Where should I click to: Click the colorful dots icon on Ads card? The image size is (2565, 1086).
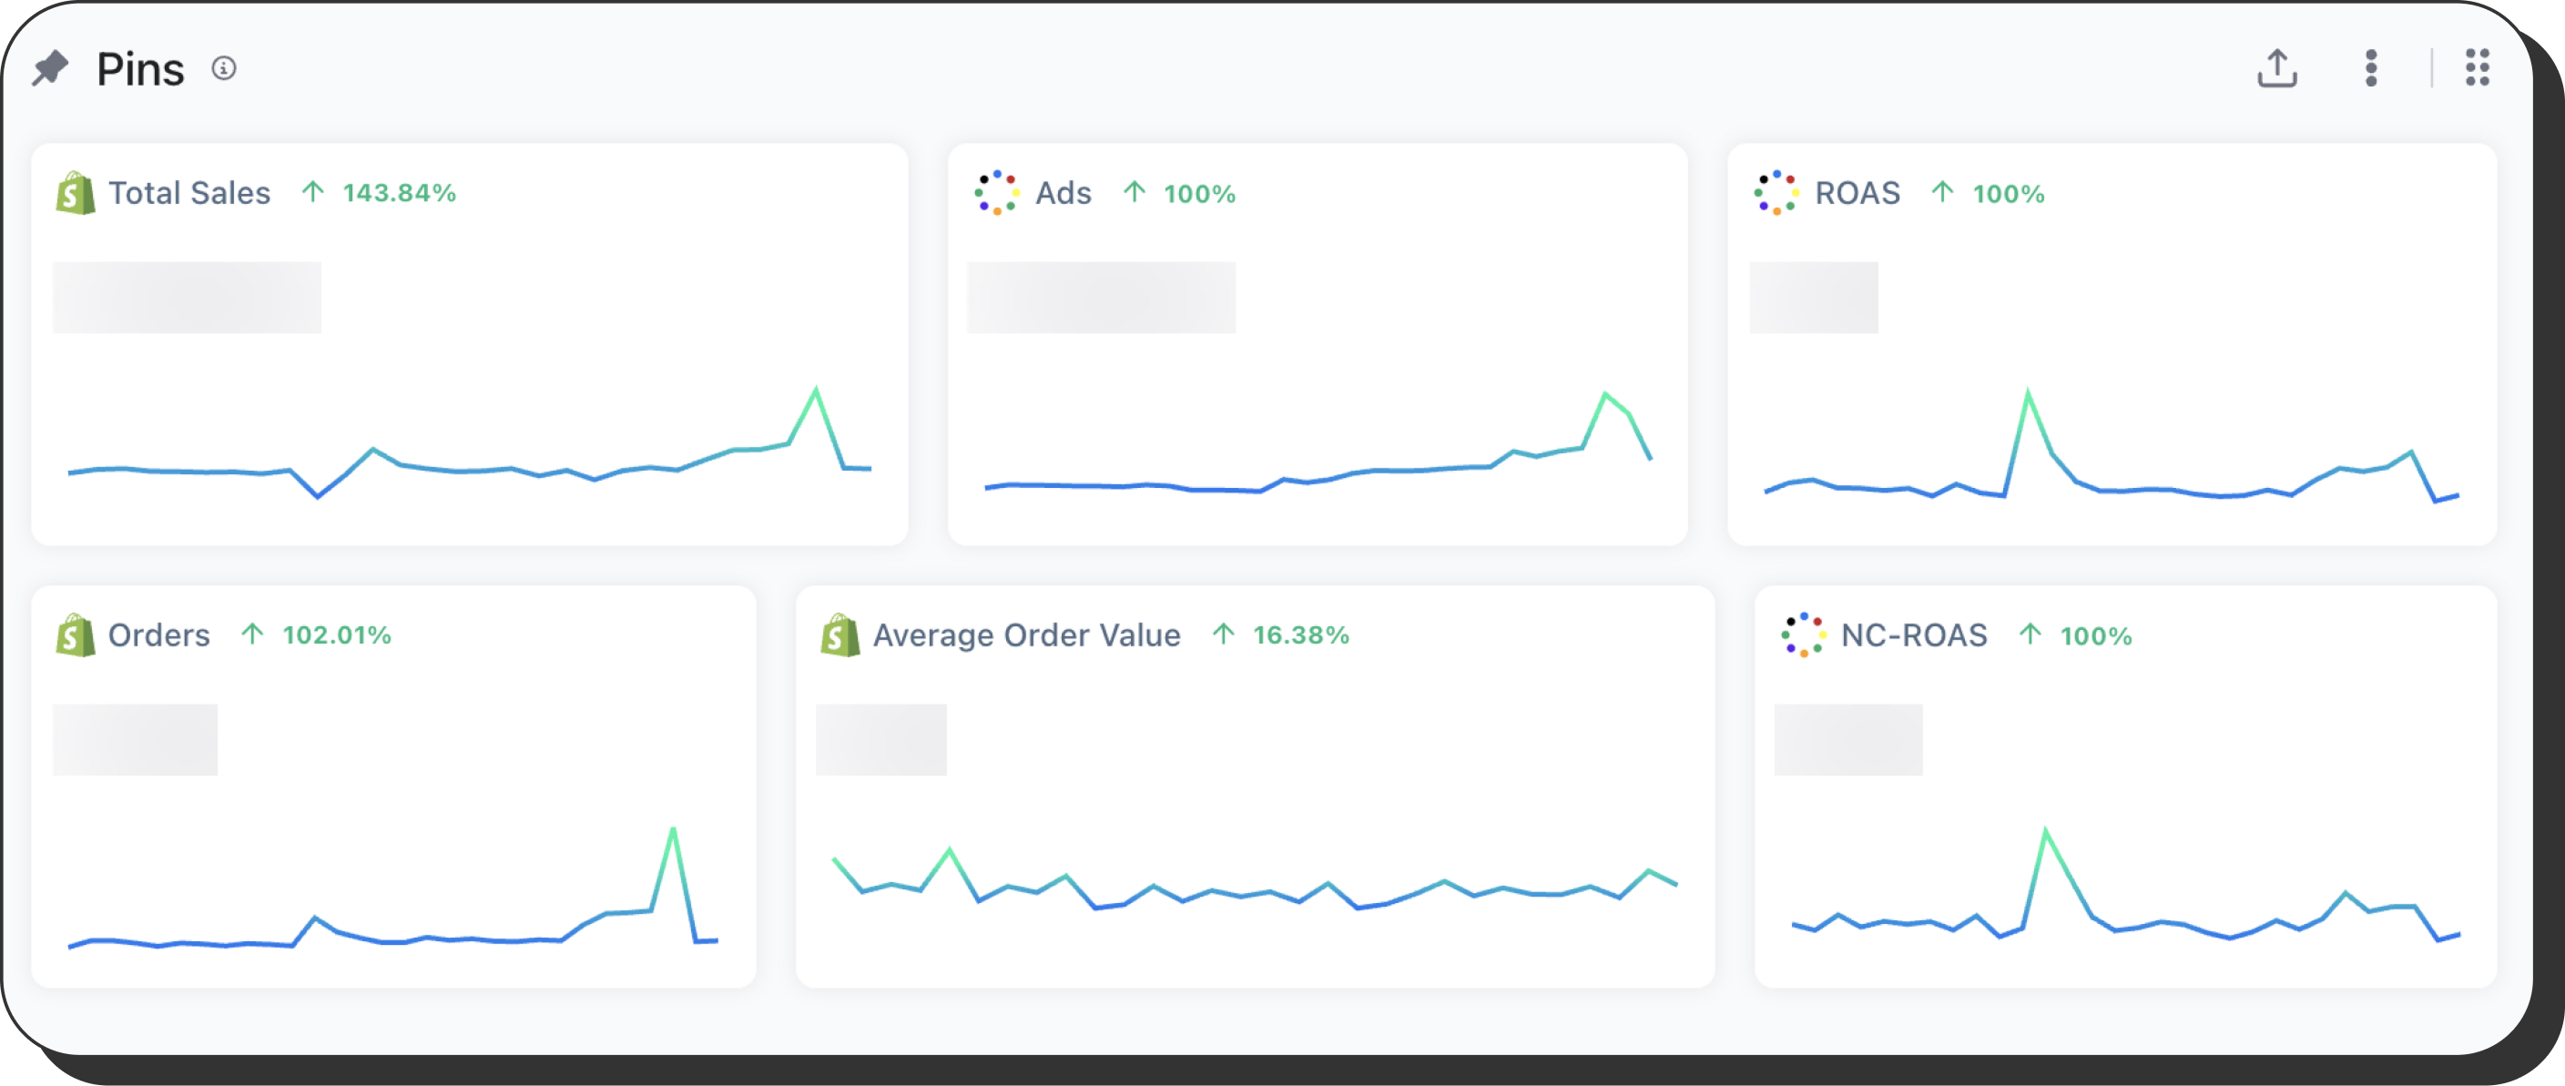coord(996,193)
